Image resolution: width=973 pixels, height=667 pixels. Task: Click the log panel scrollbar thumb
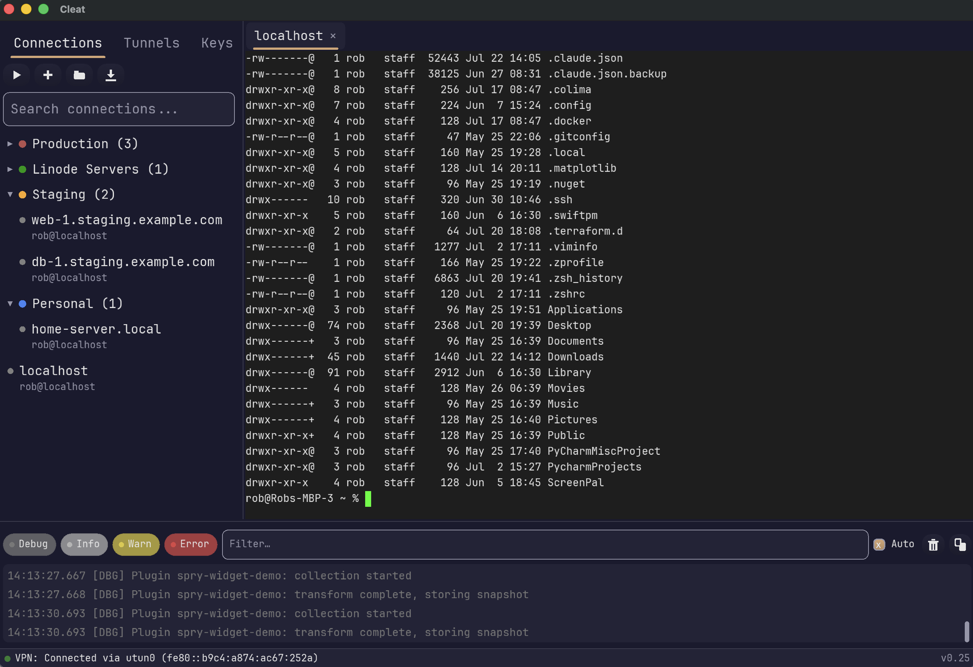[x=966, y=631]
